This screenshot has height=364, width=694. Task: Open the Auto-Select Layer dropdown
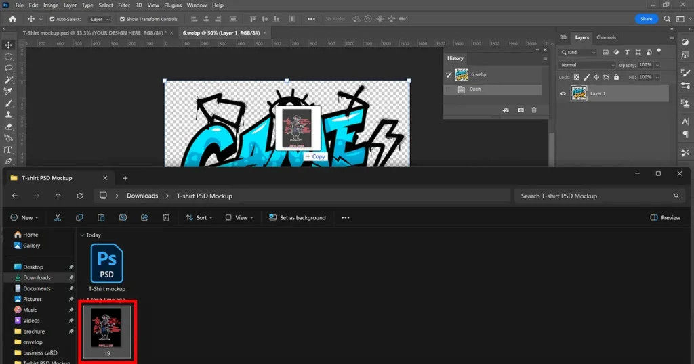[x=99, y=19]
